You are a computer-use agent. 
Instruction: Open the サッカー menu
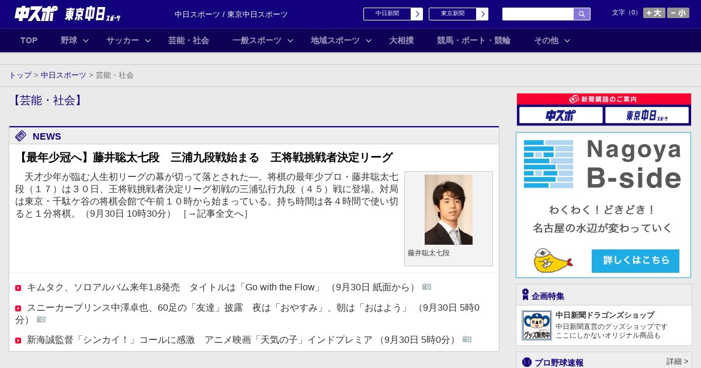(123, 40)
